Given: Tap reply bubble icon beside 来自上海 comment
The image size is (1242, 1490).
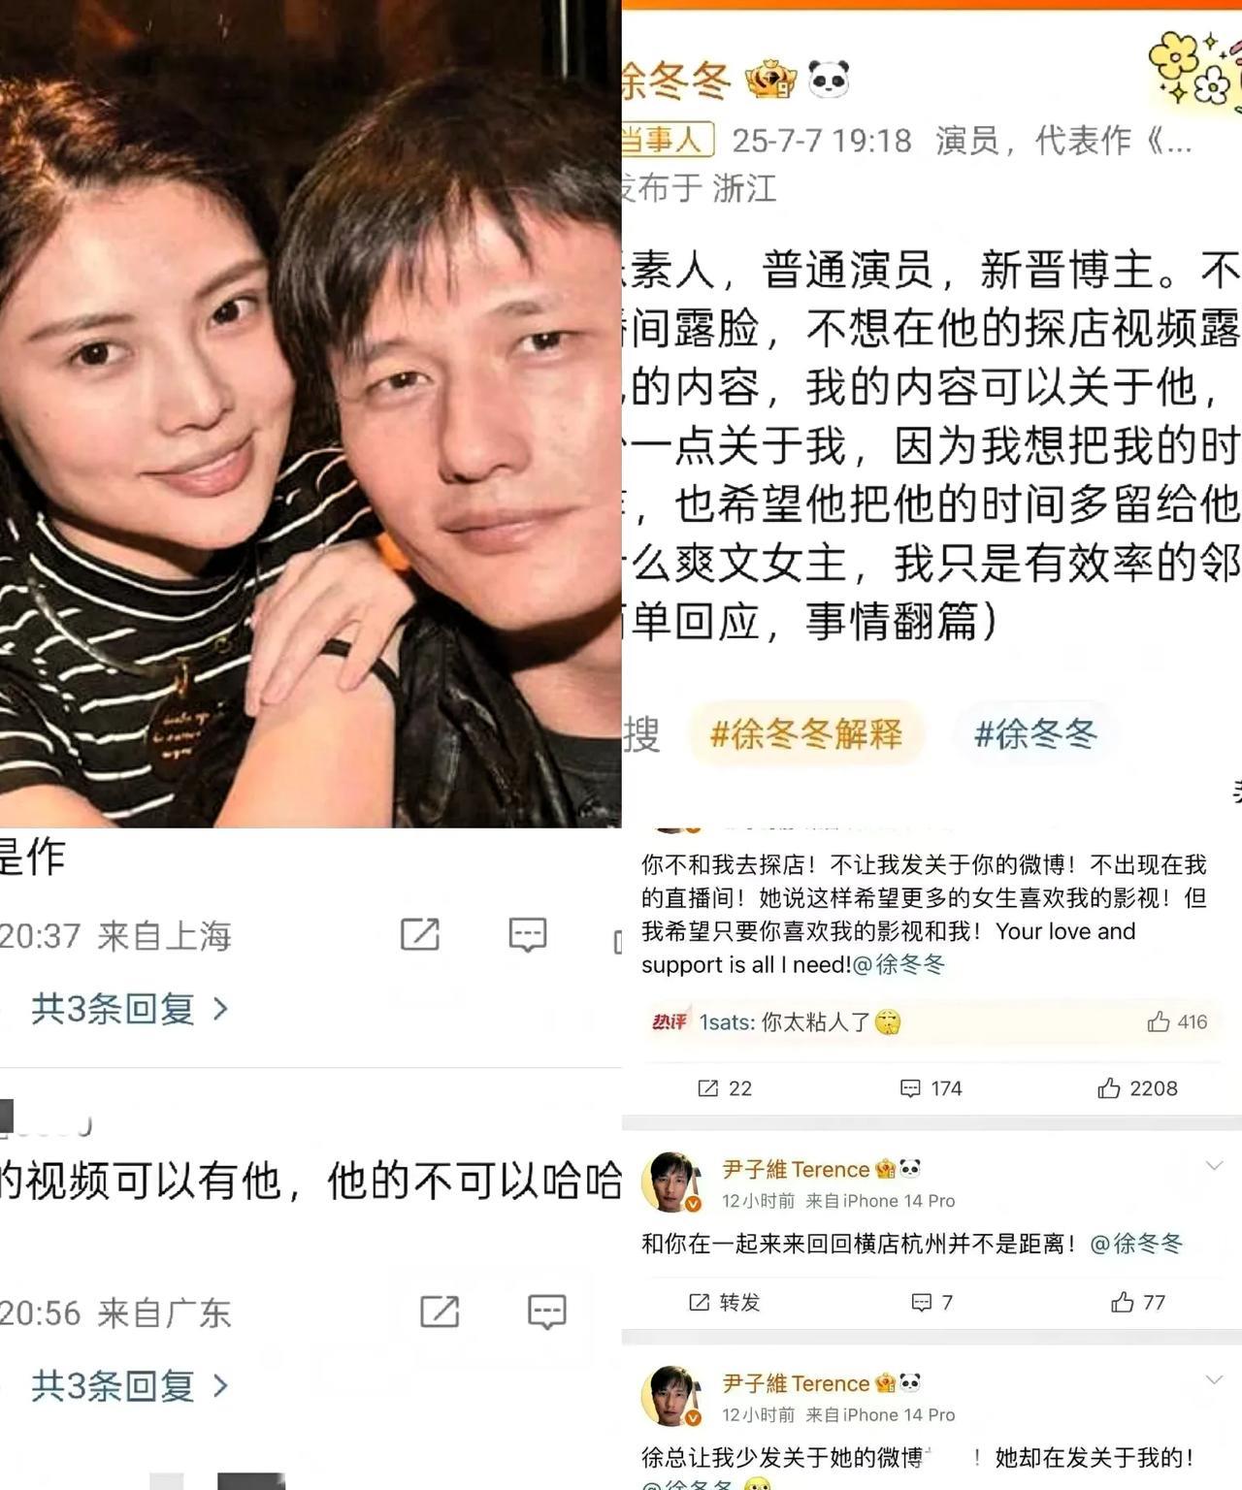Looking at the screenshot, I should 528,935.
